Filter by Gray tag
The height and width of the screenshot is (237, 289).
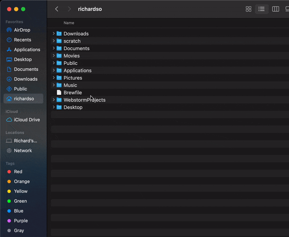[23, 231]
